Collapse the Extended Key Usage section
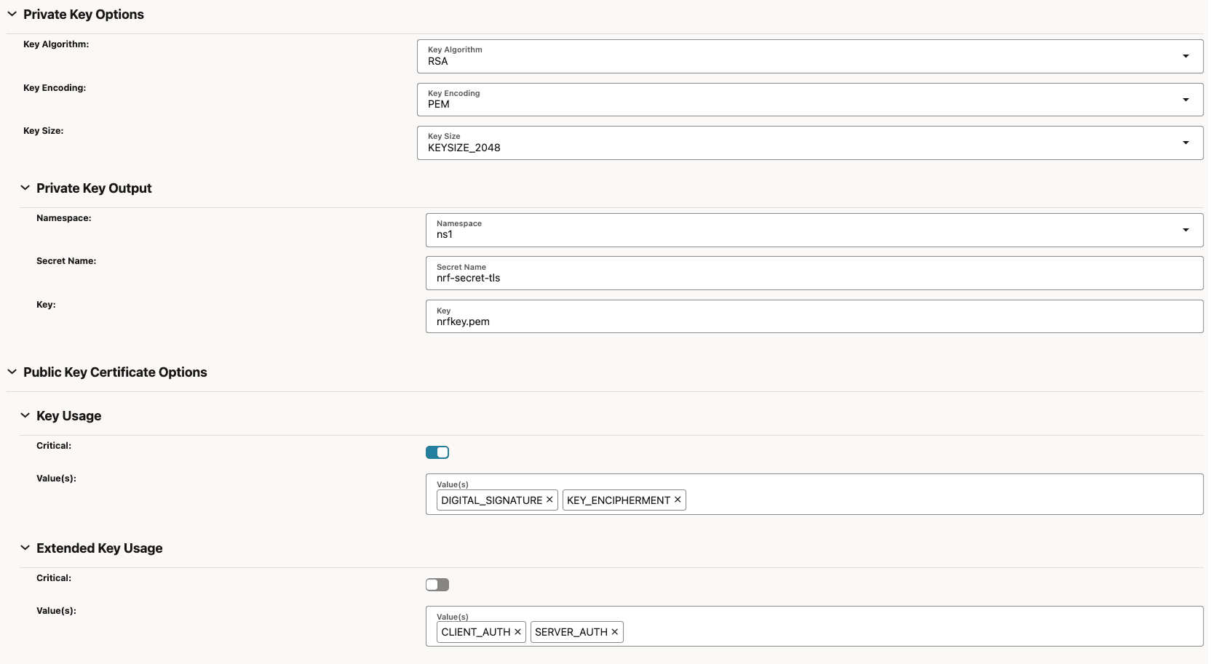The width and height of the screenshot is (1211, 664). 25,548
